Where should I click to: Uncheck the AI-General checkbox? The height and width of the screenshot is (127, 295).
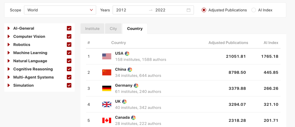[x=69, y=28]
